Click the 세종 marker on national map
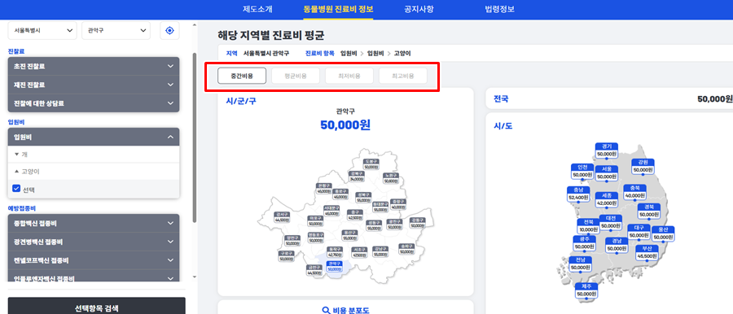Image resolution: width=733 pixels, height=314 pixels. pyautogui.click(x=607, y=199)
